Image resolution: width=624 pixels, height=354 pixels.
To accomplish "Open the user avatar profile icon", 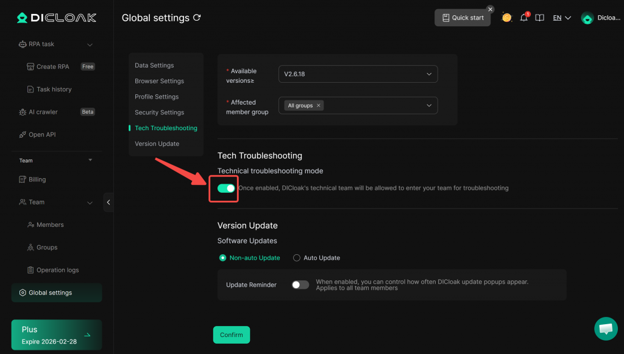I will [587, 18].
